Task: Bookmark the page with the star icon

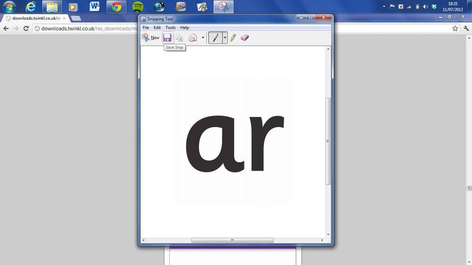Action: coord(455,28)
